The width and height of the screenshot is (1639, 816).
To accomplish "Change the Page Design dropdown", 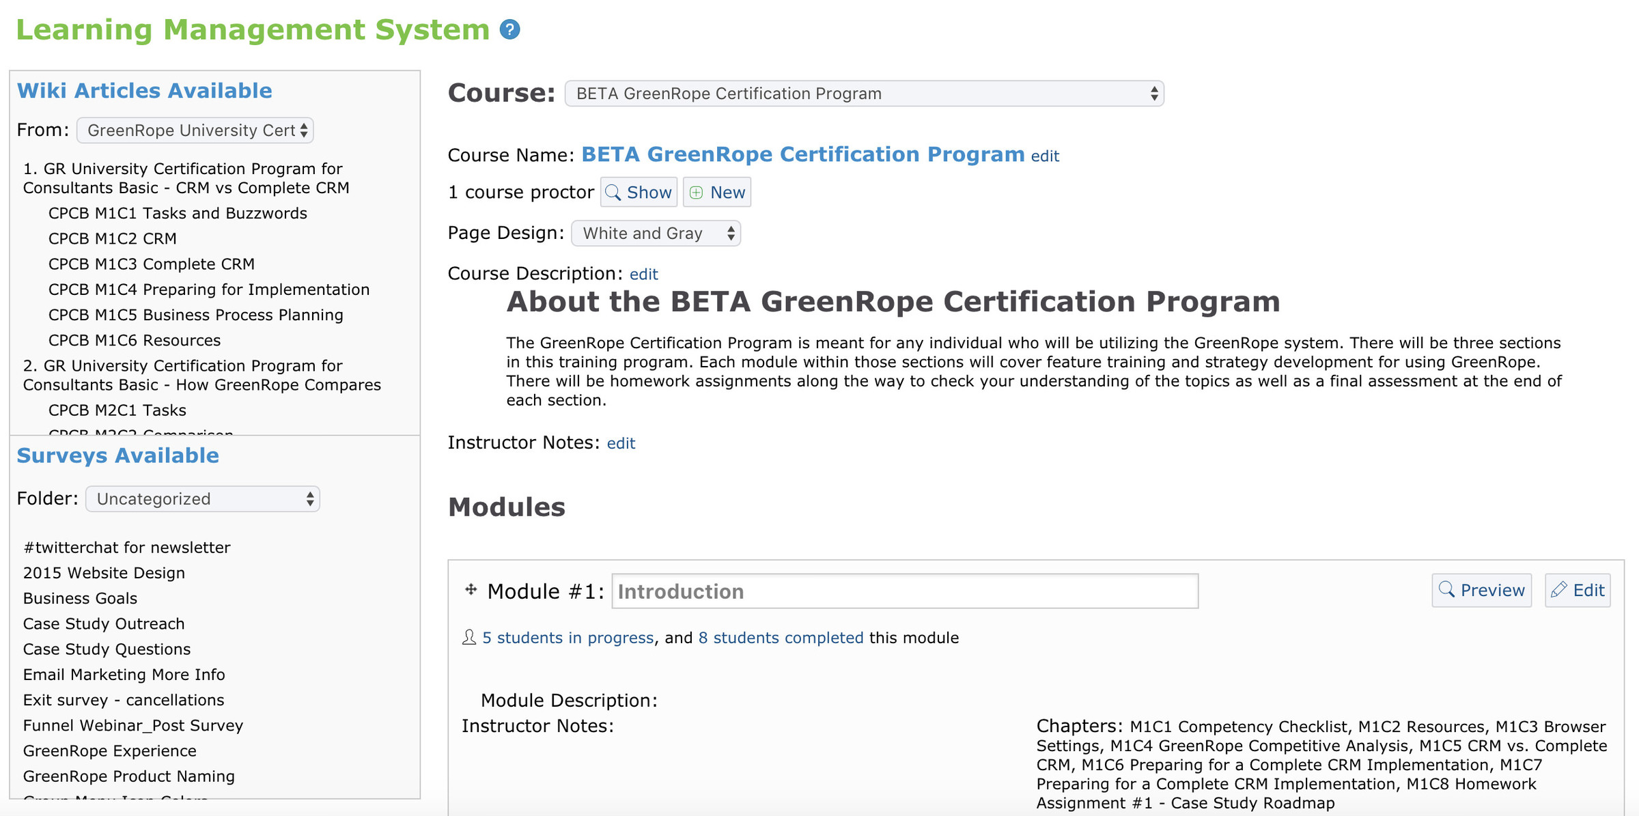I will 656,234.
